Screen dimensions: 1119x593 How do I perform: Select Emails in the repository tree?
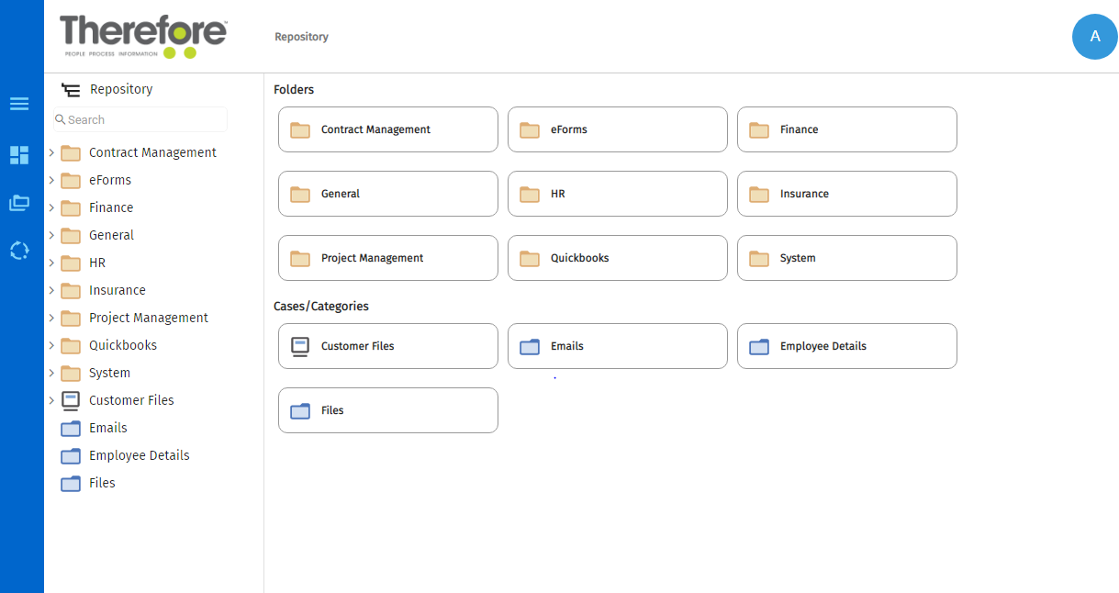tap(107, 428)
